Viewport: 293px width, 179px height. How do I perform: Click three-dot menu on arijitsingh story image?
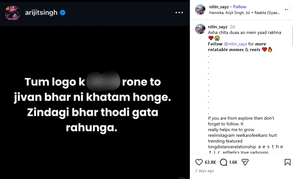179,12
